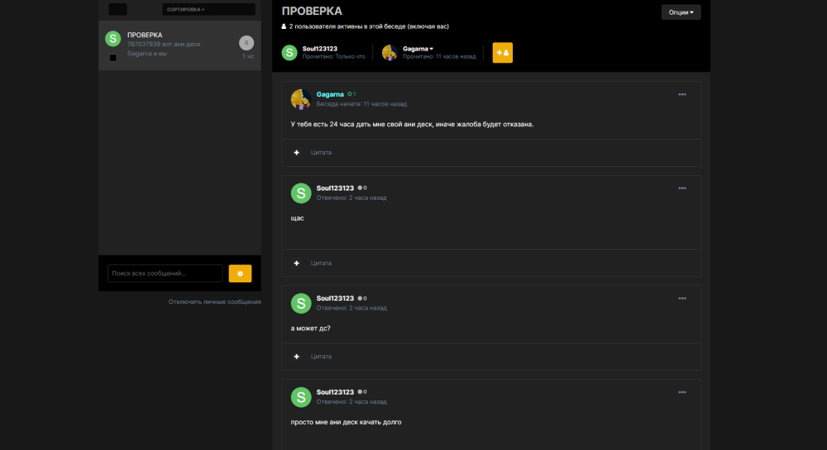
Task: Open the dark button left of Сортировка
Action: click(x=117, y=9)
